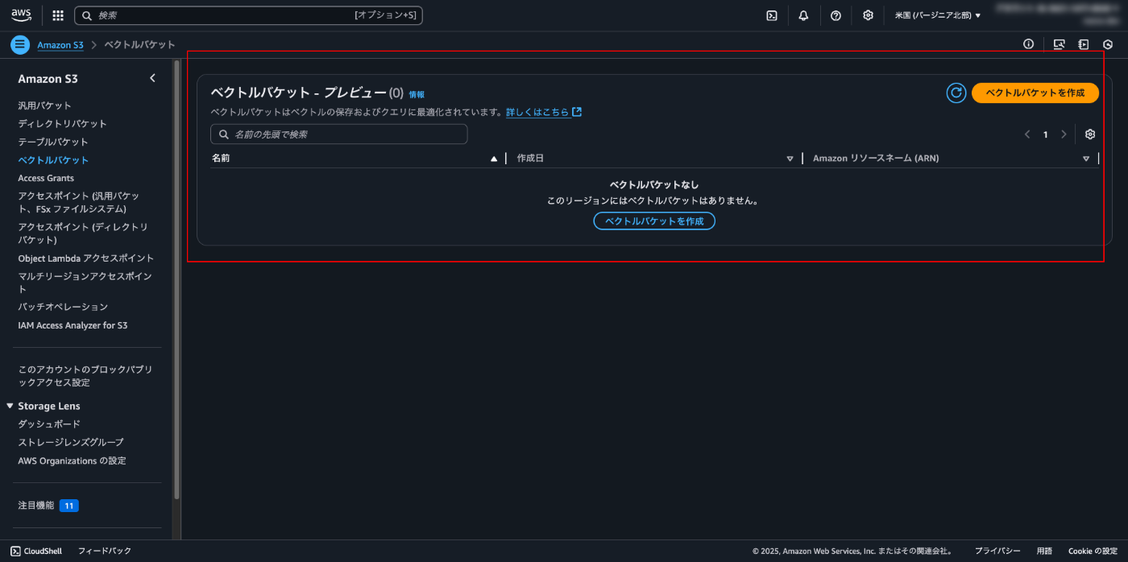
Task: Open 注目機能 in sidebar
Action: click(x=36, y=506)
